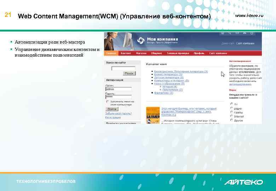Open the Главная menu tab

[x=111, y=53]
